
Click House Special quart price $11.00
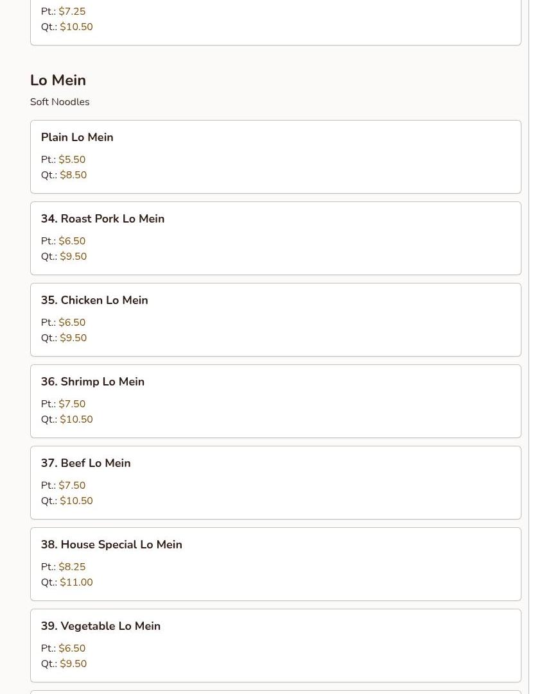point(76,582)
